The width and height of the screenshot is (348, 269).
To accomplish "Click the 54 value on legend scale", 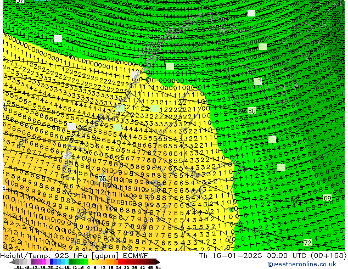I will 158,268.
